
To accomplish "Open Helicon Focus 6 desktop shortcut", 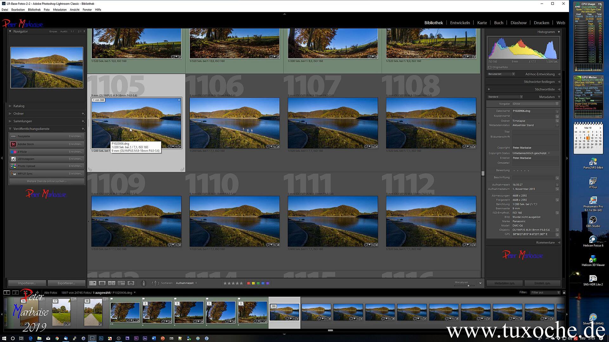I will coord(593,241).
